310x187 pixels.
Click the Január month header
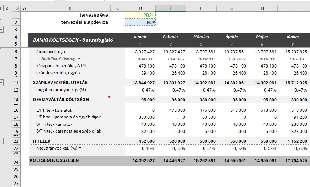click(140, 37)
